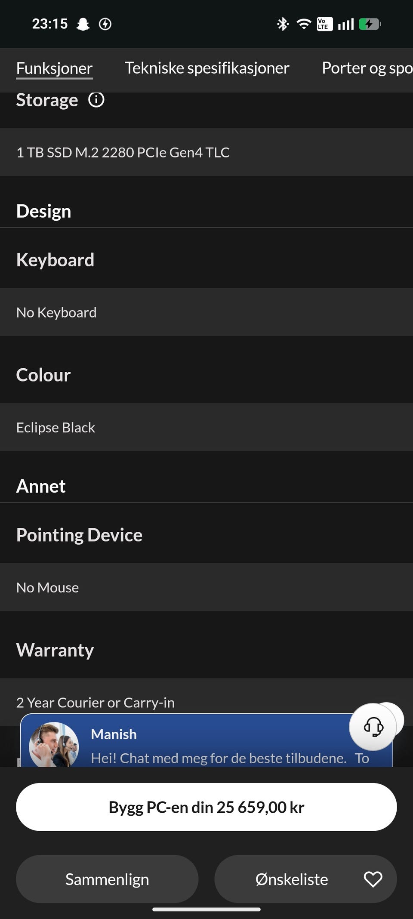Select the Eclipse Black colour option

tap(55, 427)
